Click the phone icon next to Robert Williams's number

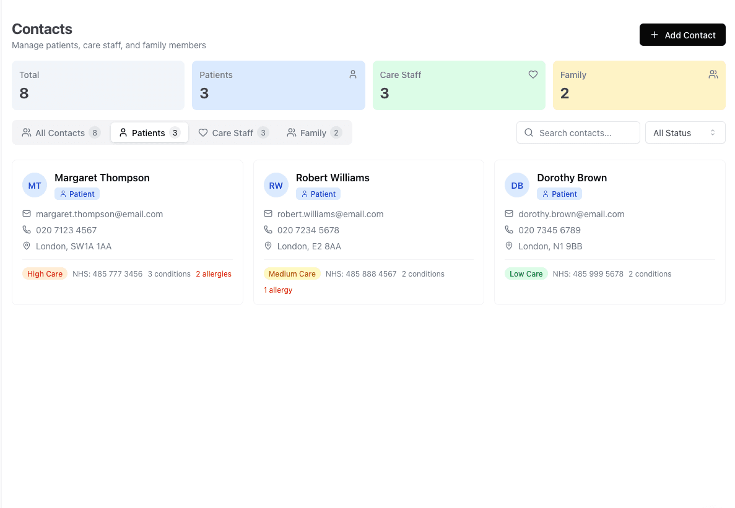tap(267, 230)
